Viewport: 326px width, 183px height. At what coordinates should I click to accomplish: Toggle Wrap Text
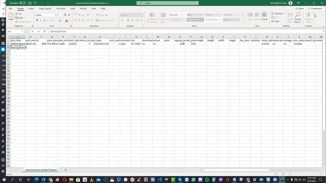coord(102,15)
